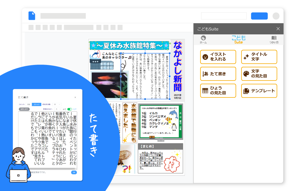Screen dimensions: 305x191
Task: Click the 最初に戻す reset button
Action: (x=24, y=109)
